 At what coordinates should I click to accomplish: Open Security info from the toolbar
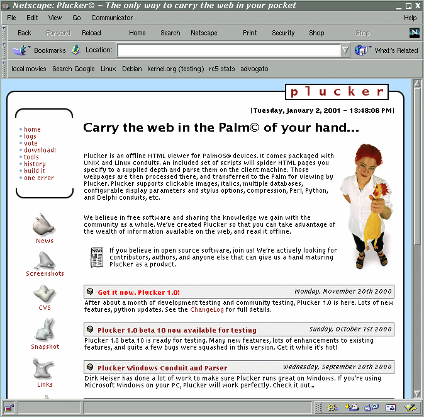pos(283,33)
